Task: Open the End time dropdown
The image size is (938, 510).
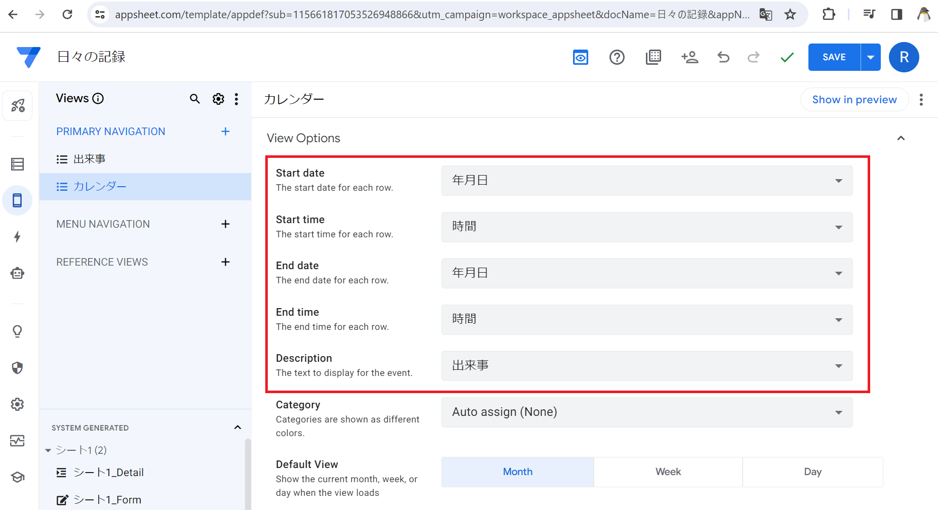Action: click(647, 320)
